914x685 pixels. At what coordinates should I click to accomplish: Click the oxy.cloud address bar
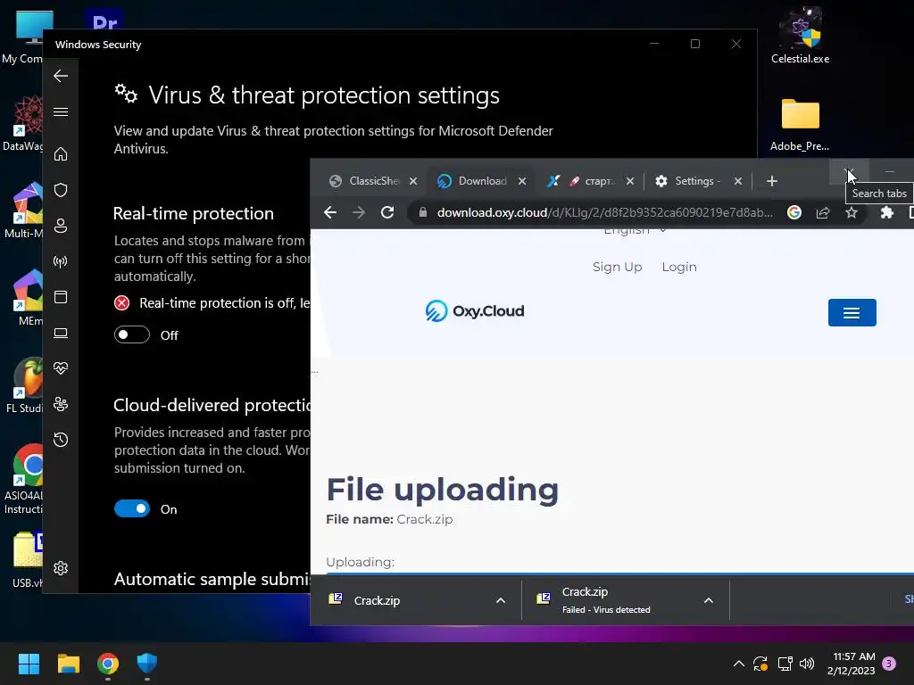click(x=604, y=212)
